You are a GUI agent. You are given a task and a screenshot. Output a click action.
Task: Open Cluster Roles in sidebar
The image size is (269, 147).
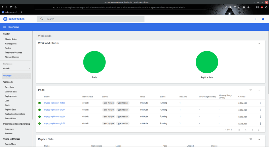(x=11, y=39)
